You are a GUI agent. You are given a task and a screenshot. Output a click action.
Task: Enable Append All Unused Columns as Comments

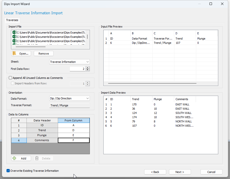click(10, 78)
